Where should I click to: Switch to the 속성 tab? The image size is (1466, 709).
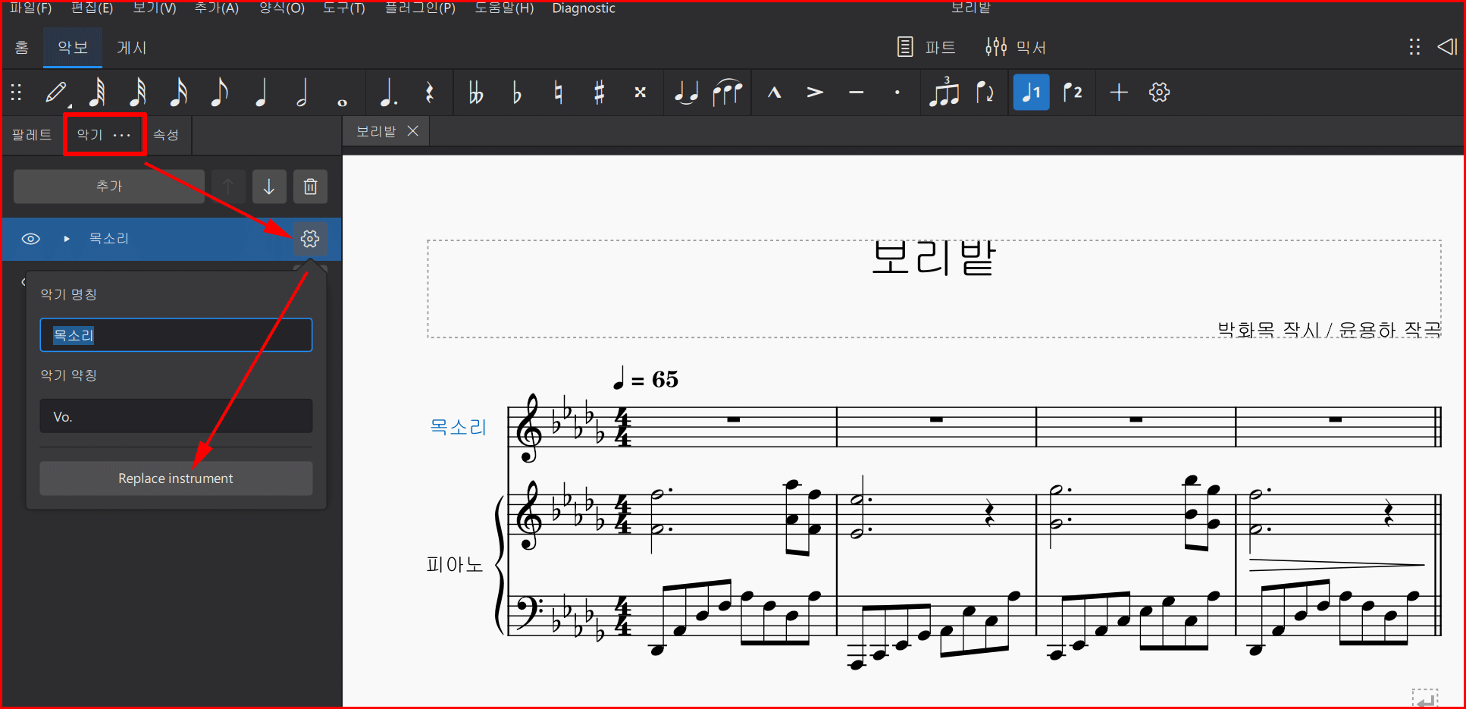tap(166, 135)
